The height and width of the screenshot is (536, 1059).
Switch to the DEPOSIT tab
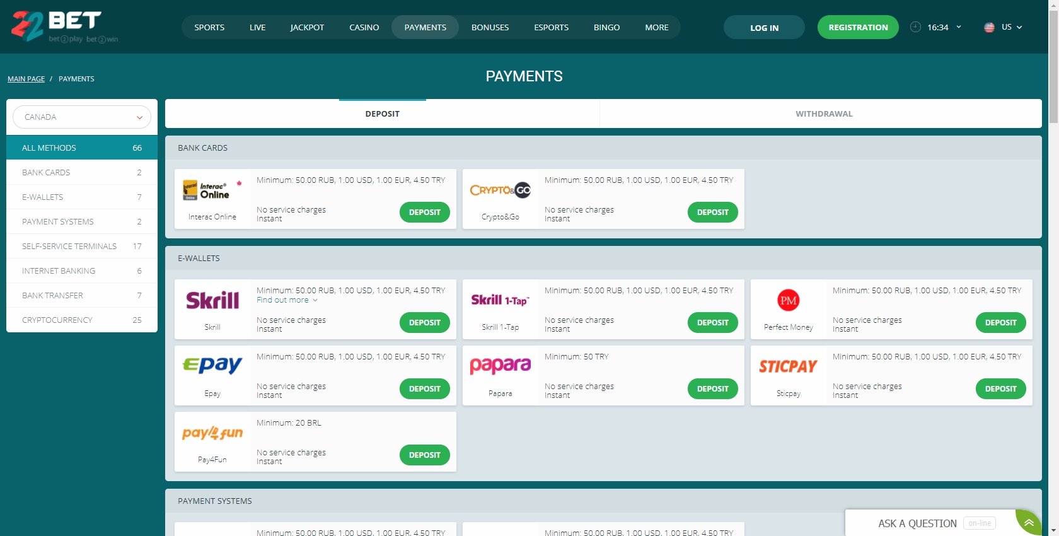pos(382,114)
